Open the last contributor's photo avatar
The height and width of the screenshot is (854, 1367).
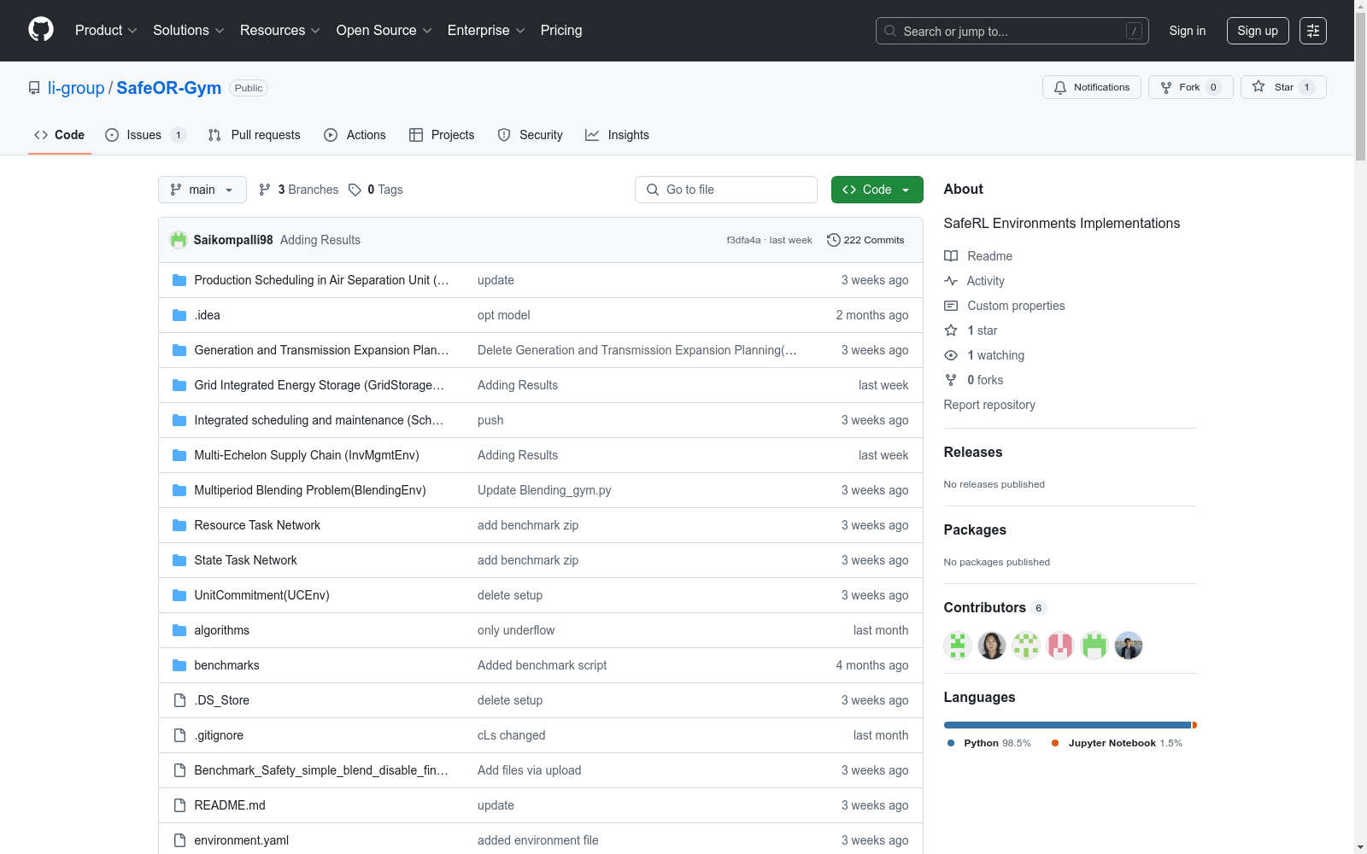[1129, 646]
